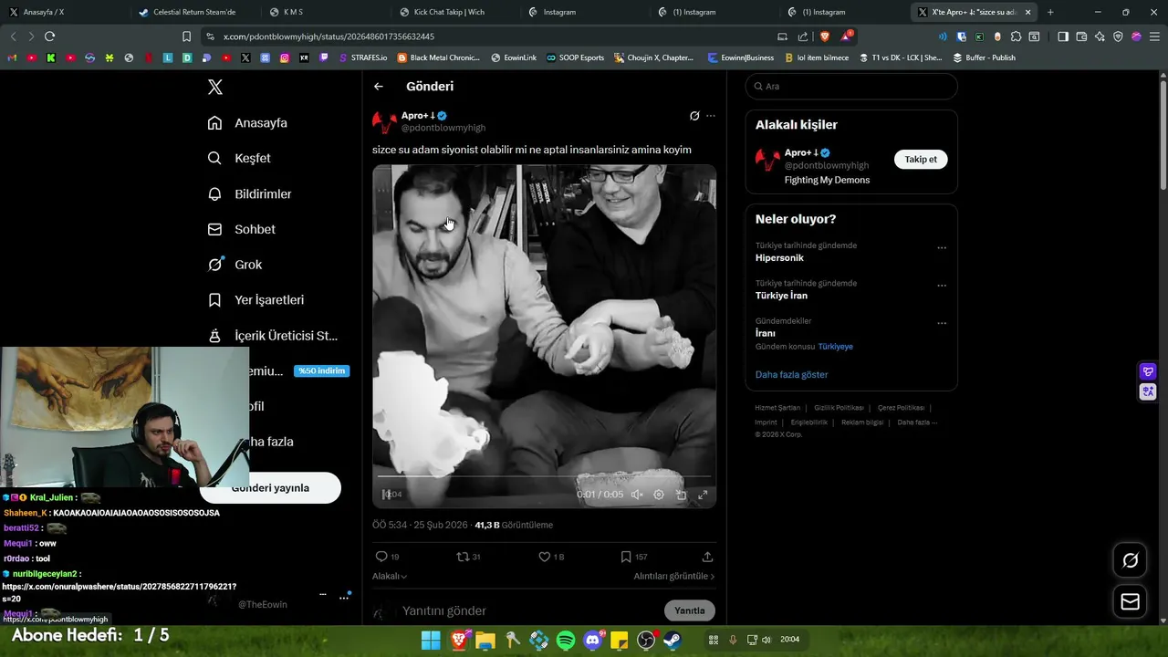Viewport: 1168px width, 657px height.
Task: Open Gizlilik Politikası footer link
Action: click(x=839, y=408)
